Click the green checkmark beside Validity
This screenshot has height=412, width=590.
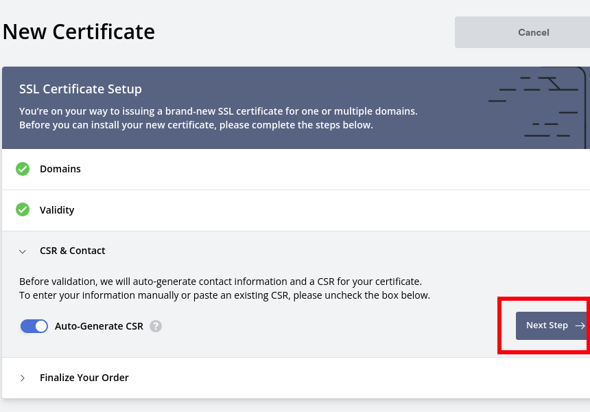point(23,210)
